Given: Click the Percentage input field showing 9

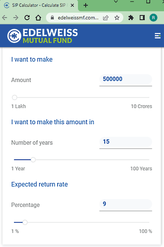Looking at the screenshot, I should click(126, 204).
